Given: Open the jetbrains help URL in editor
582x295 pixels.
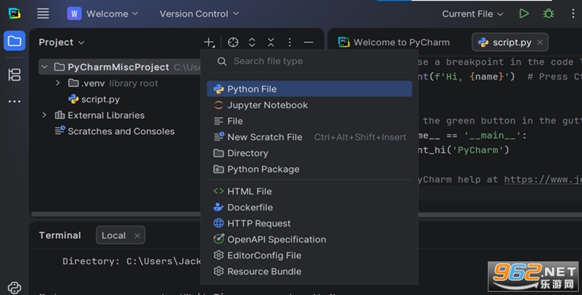Looking at the screenshot, I should tap(543, 179).
